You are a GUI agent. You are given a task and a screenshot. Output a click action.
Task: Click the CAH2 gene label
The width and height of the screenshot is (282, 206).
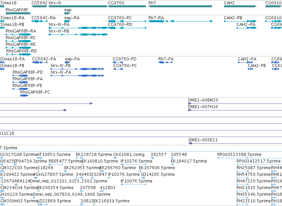tap(229, 3)
